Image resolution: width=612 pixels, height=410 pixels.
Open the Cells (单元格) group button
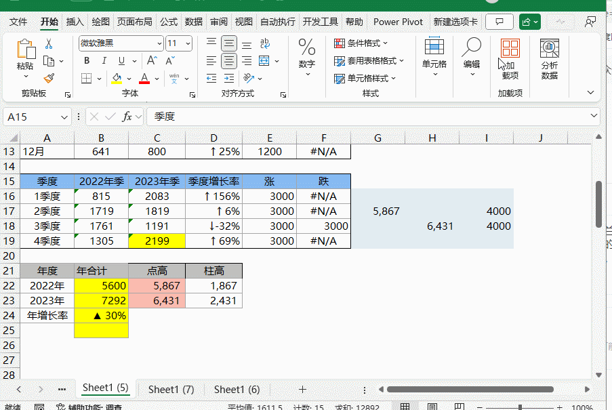(x=434, y=57)
